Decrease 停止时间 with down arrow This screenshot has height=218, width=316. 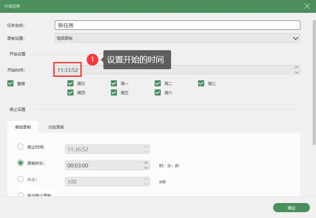pos(146,152)
